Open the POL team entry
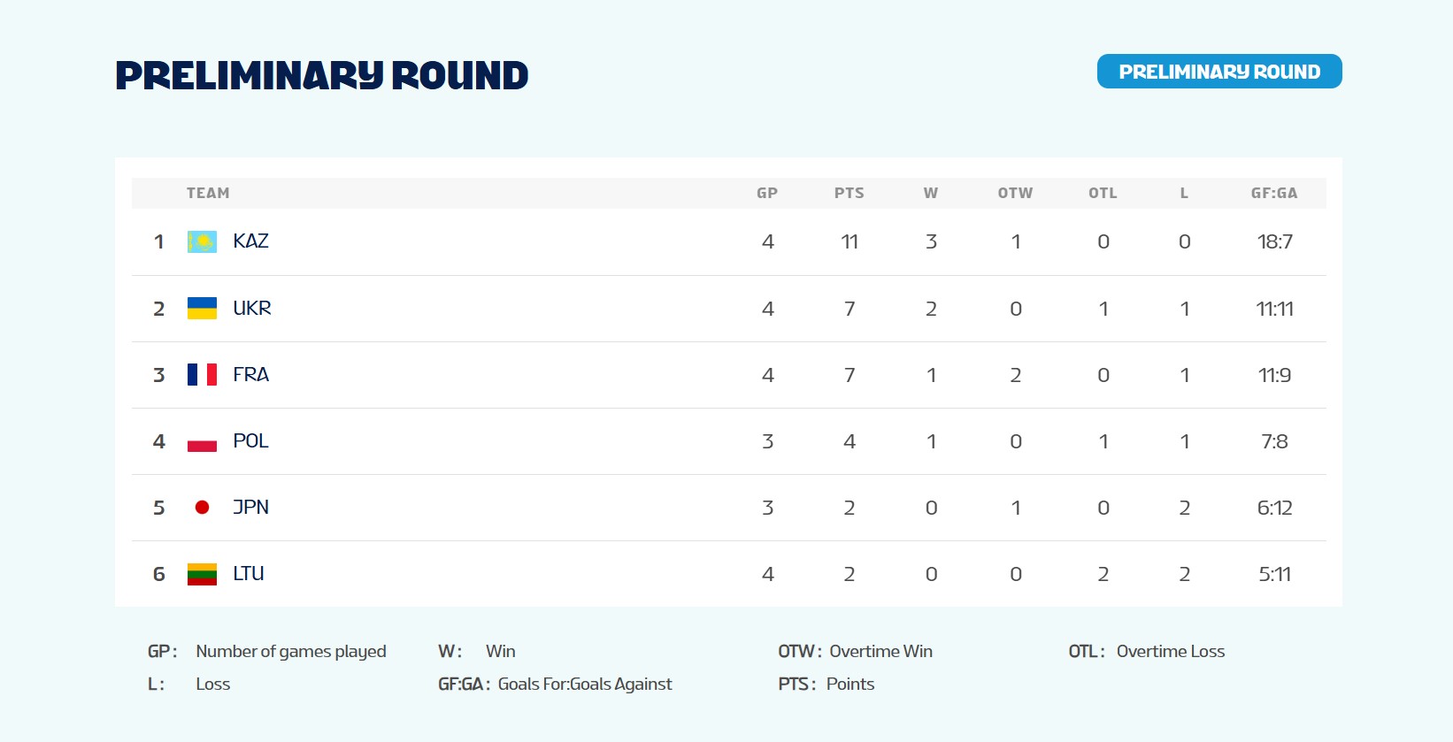Viewport: 1453px width, 742px height. 250,440
